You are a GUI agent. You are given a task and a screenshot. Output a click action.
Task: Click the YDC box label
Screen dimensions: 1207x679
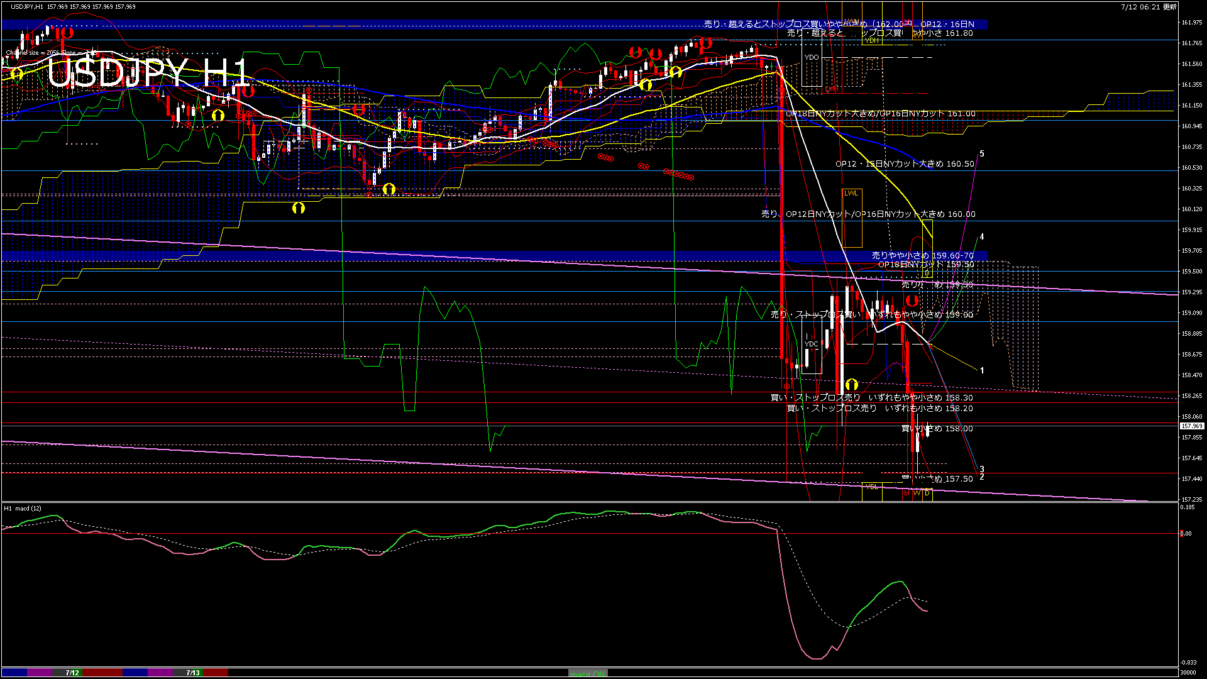[x=812, y=344]
